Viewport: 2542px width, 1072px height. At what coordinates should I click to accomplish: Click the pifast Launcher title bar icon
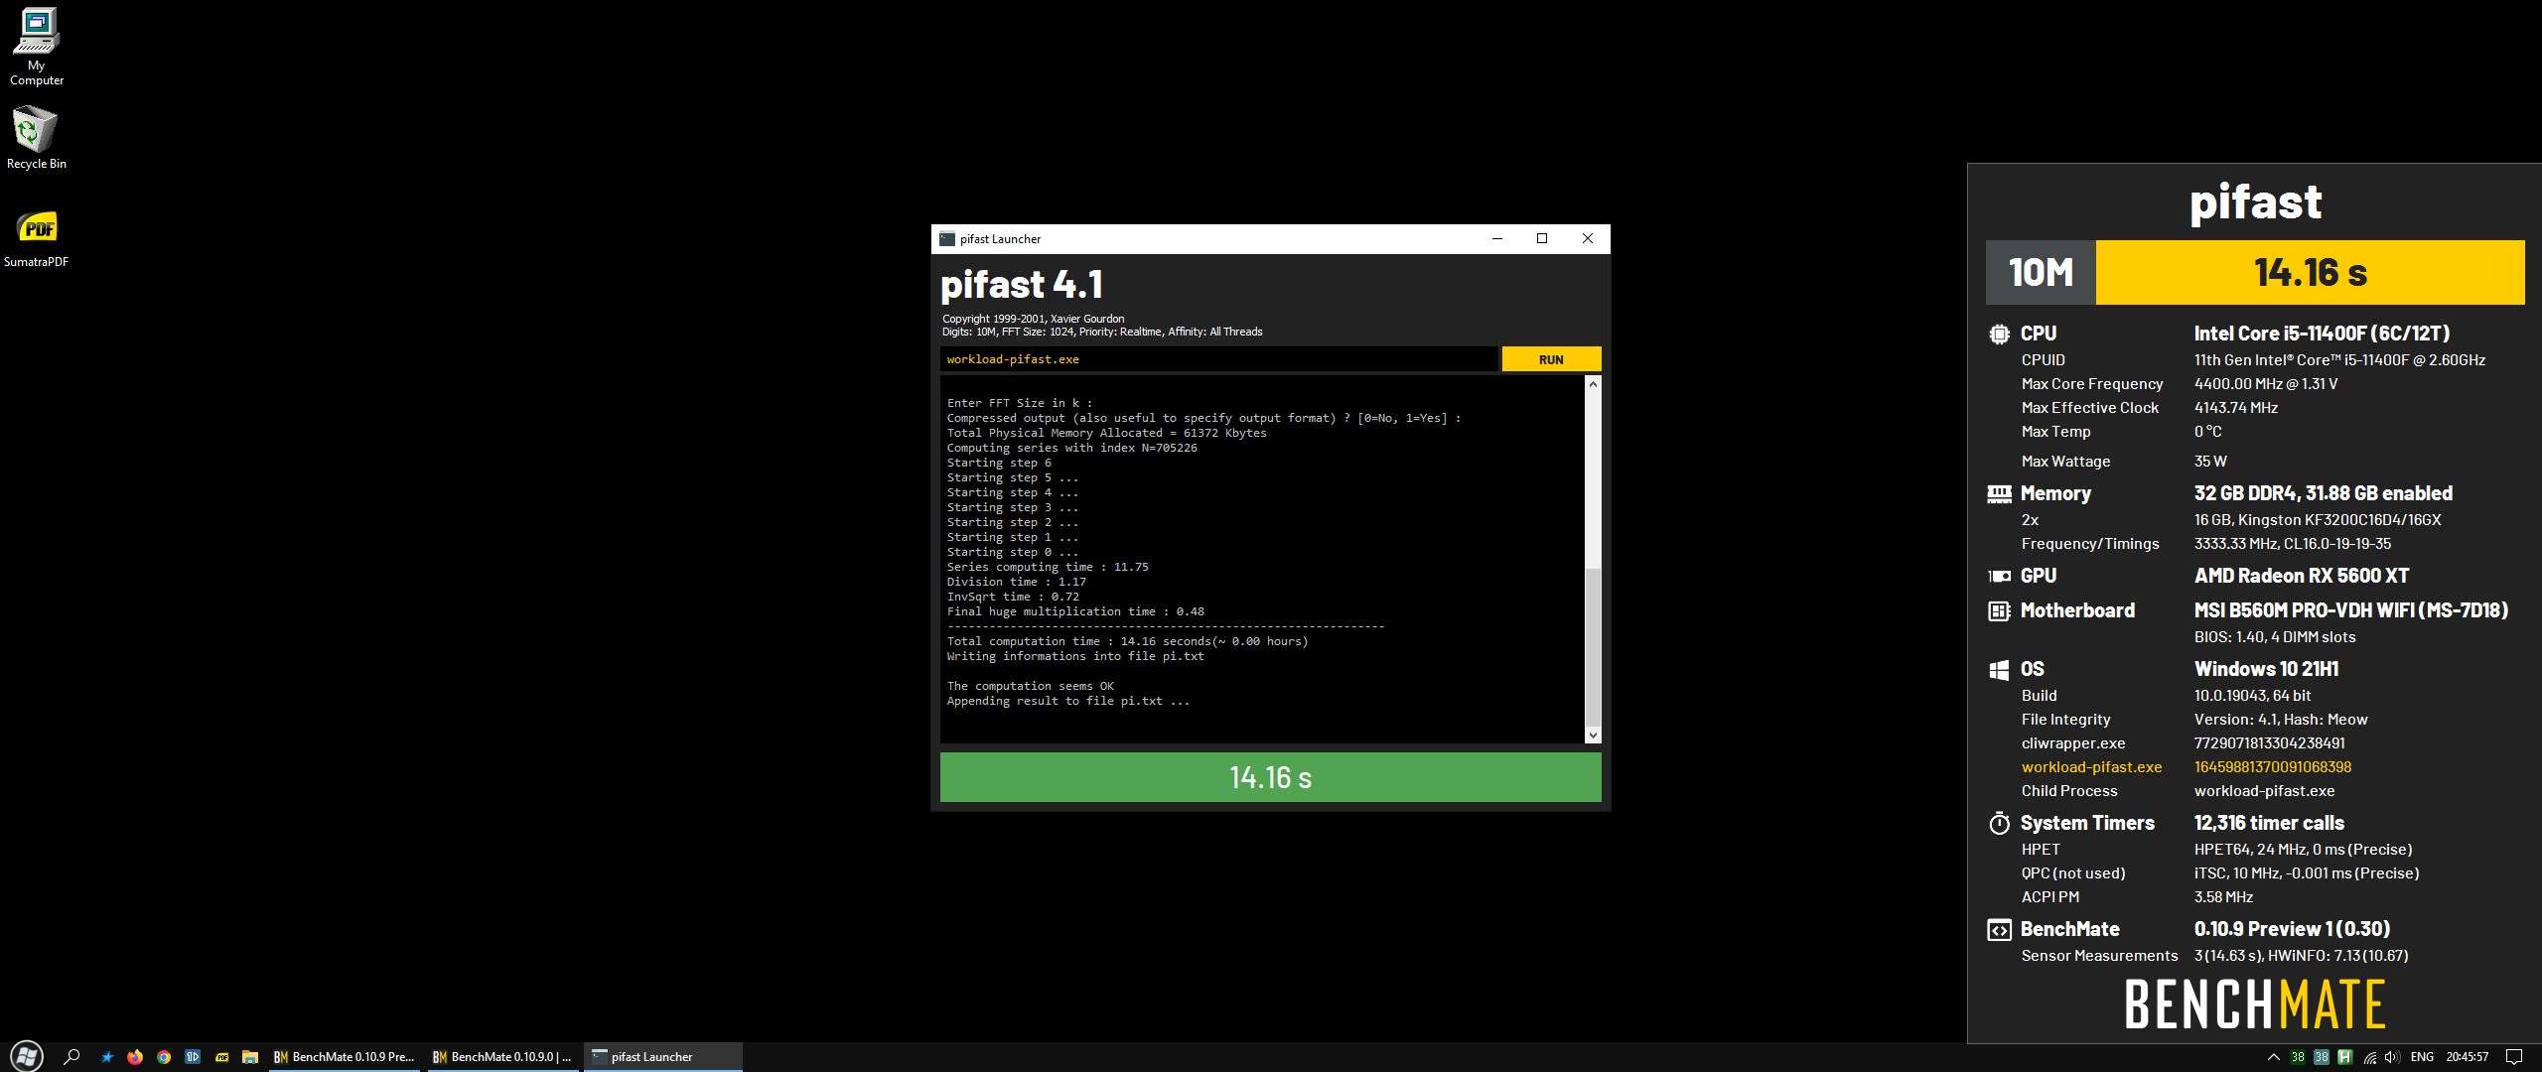947,238
